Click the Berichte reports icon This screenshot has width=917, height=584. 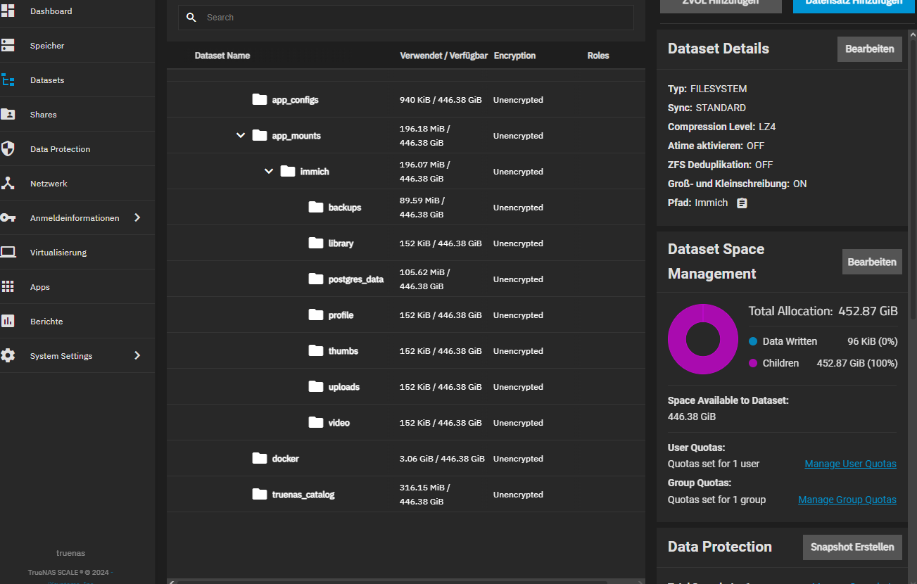[8, 322]
